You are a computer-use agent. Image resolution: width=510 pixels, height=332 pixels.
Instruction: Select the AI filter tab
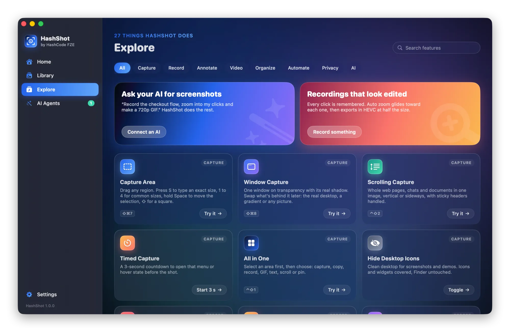(x=353, y=68)
